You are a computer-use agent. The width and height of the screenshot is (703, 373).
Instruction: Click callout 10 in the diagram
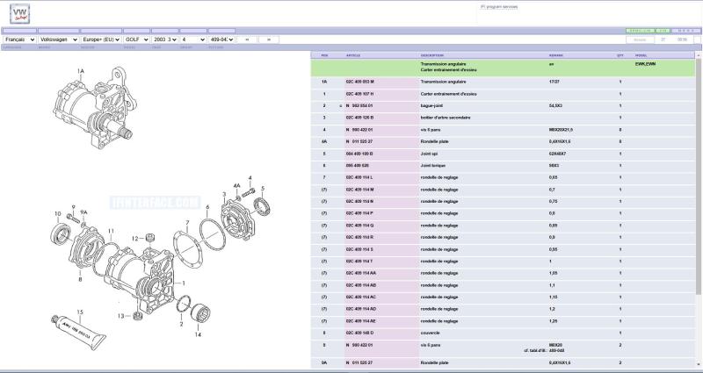pos(57,213)
